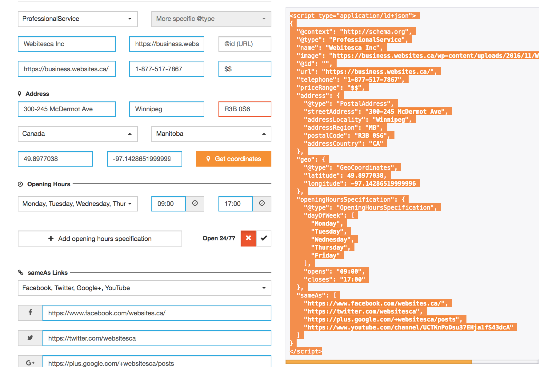The width and height of the screenshot is (560, 367).
Task: Open the sameAs links selector dropdown
Action: click(x=144, y=288)
